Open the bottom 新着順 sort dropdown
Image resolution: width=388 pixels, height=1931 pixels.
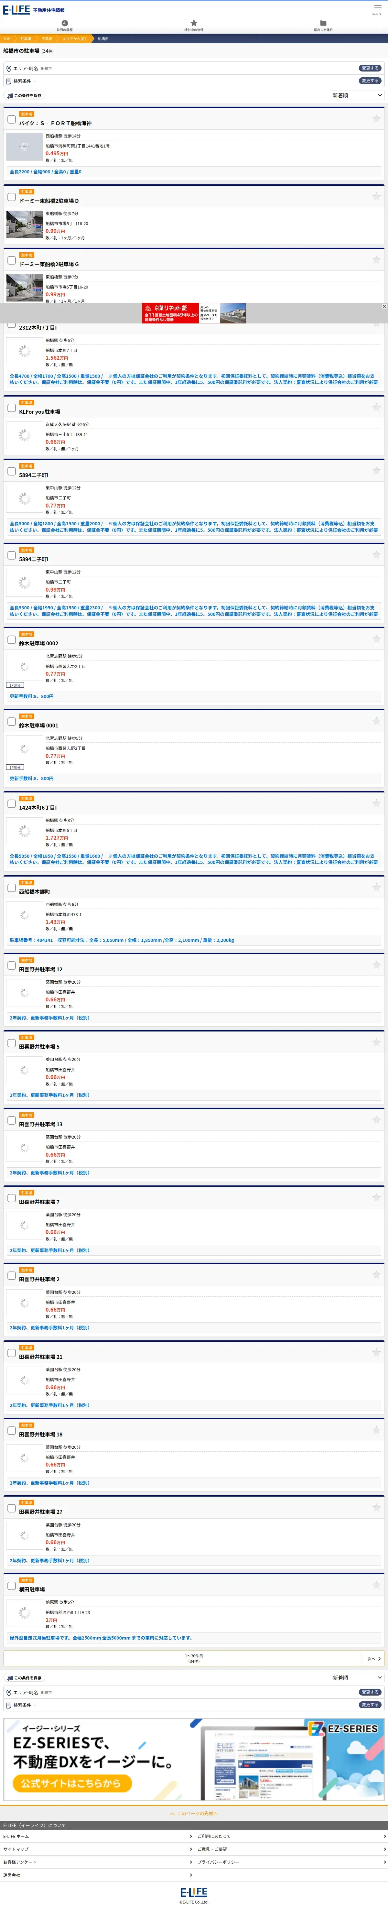tap(357, 1678)
